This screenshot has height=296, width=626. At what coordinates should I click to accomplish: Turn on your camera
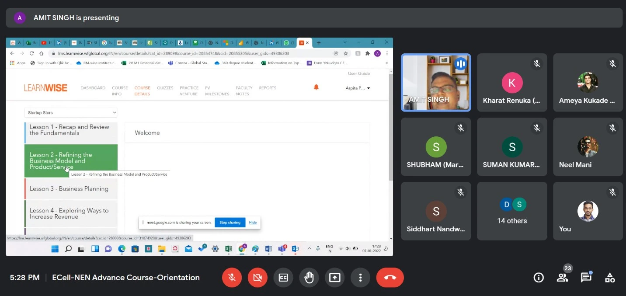click(x=257, y=278)
